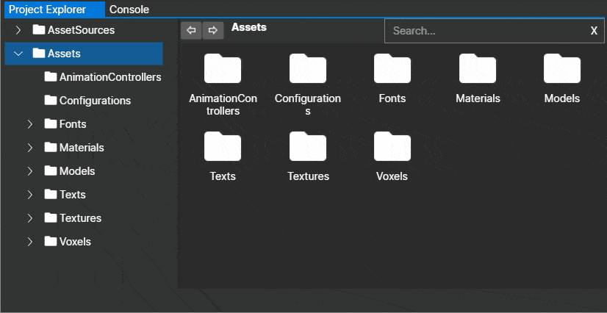Click into the Search input field
The height and width of the screenshot is (313, 607).
(488, 31)
